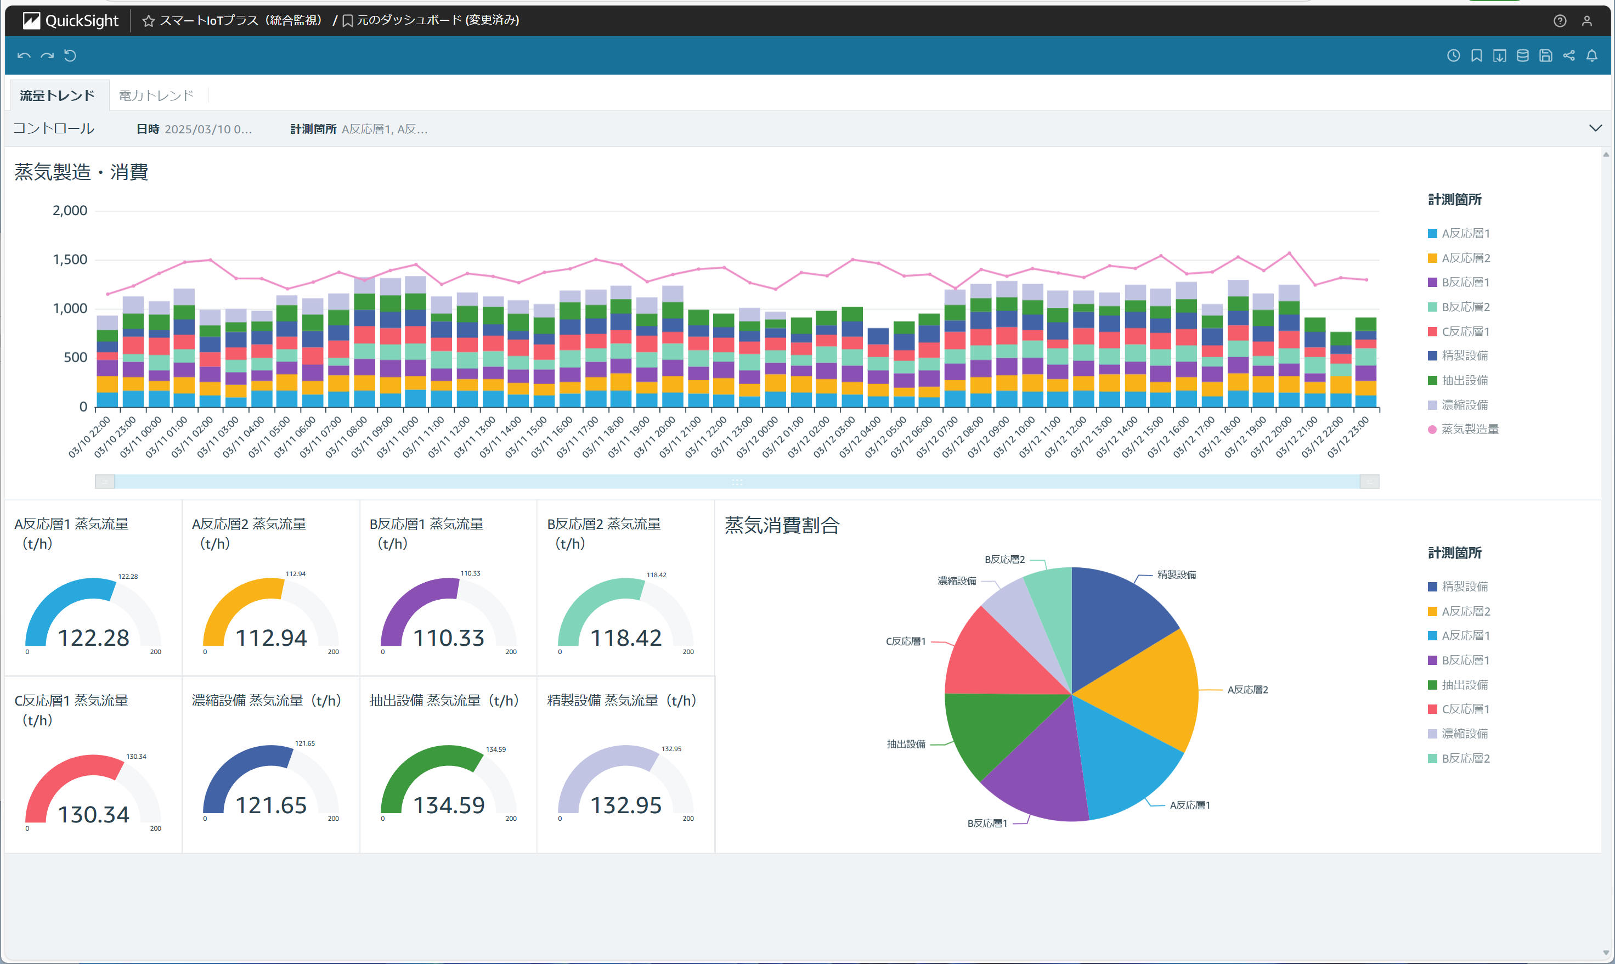Open the user profile icon

[x=1587, y=20]
